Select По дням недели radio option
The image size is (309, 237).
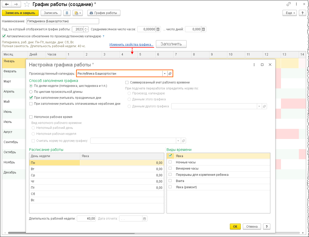tap(31, 86)
